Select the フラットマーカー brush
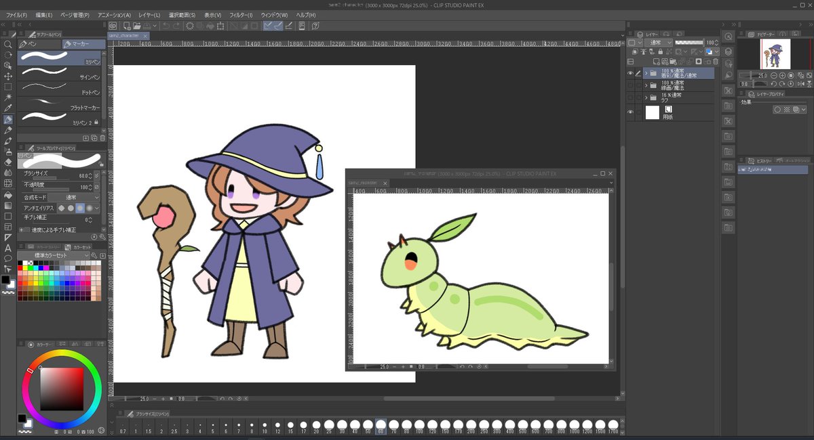814x440 pixels. click(60, 102)
